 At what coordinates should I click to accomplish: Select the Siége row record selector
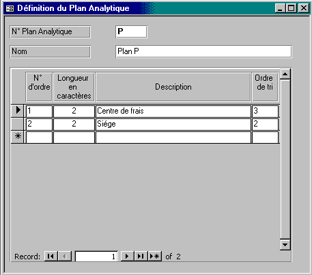click(x=17, y=124)
